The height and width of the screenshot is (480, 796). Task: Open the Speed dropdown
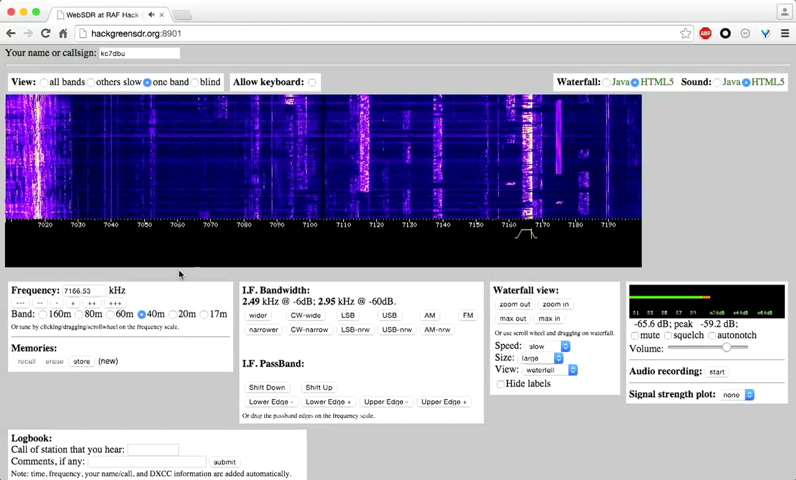pos(547,346)
